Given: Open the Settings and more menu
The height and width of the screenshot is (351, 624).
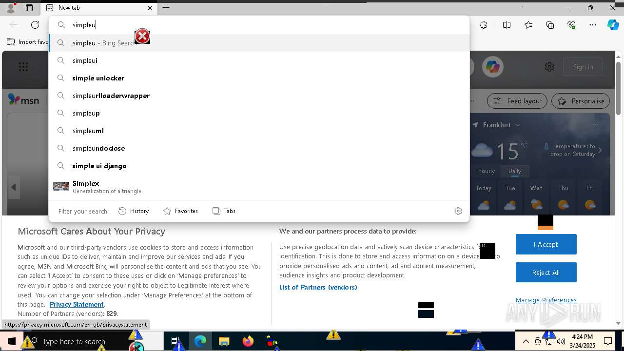Looking at the screenshot, I should pos(593,25).
